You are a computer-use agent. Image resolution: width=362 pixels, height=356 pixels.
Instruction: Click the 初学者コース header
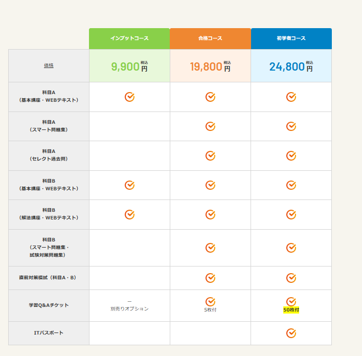[291, 38]
